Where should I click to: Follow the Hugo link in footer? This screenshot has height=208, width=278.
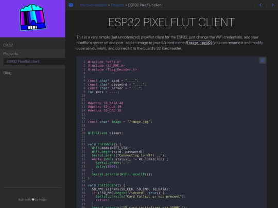[43, 200]
